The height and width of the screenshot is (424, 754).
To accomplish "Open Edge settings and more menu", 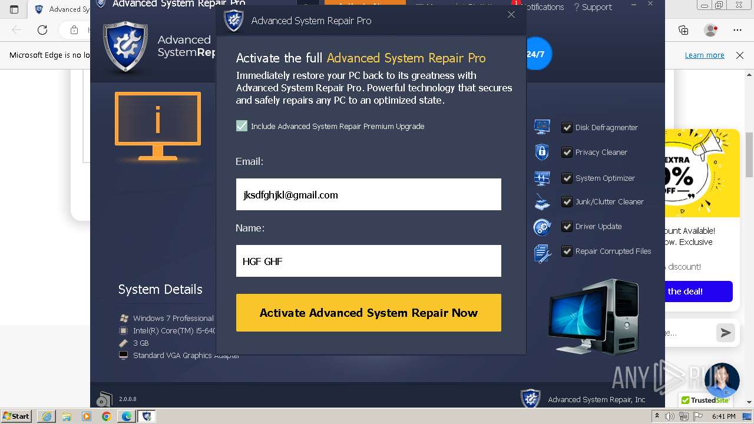I will pyautogui.click(x=738, y=29).
